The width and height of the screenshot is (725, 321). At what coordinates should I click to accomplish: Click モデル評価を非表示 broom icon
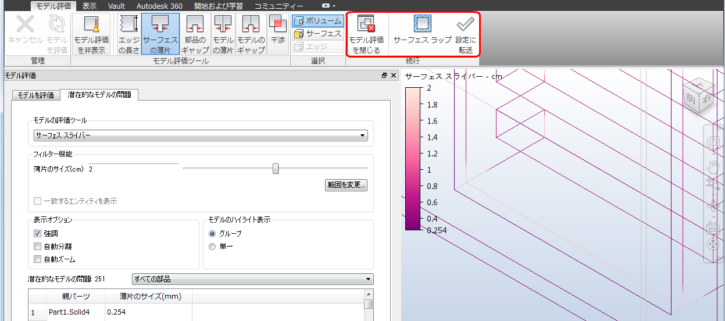click(91, 24)
